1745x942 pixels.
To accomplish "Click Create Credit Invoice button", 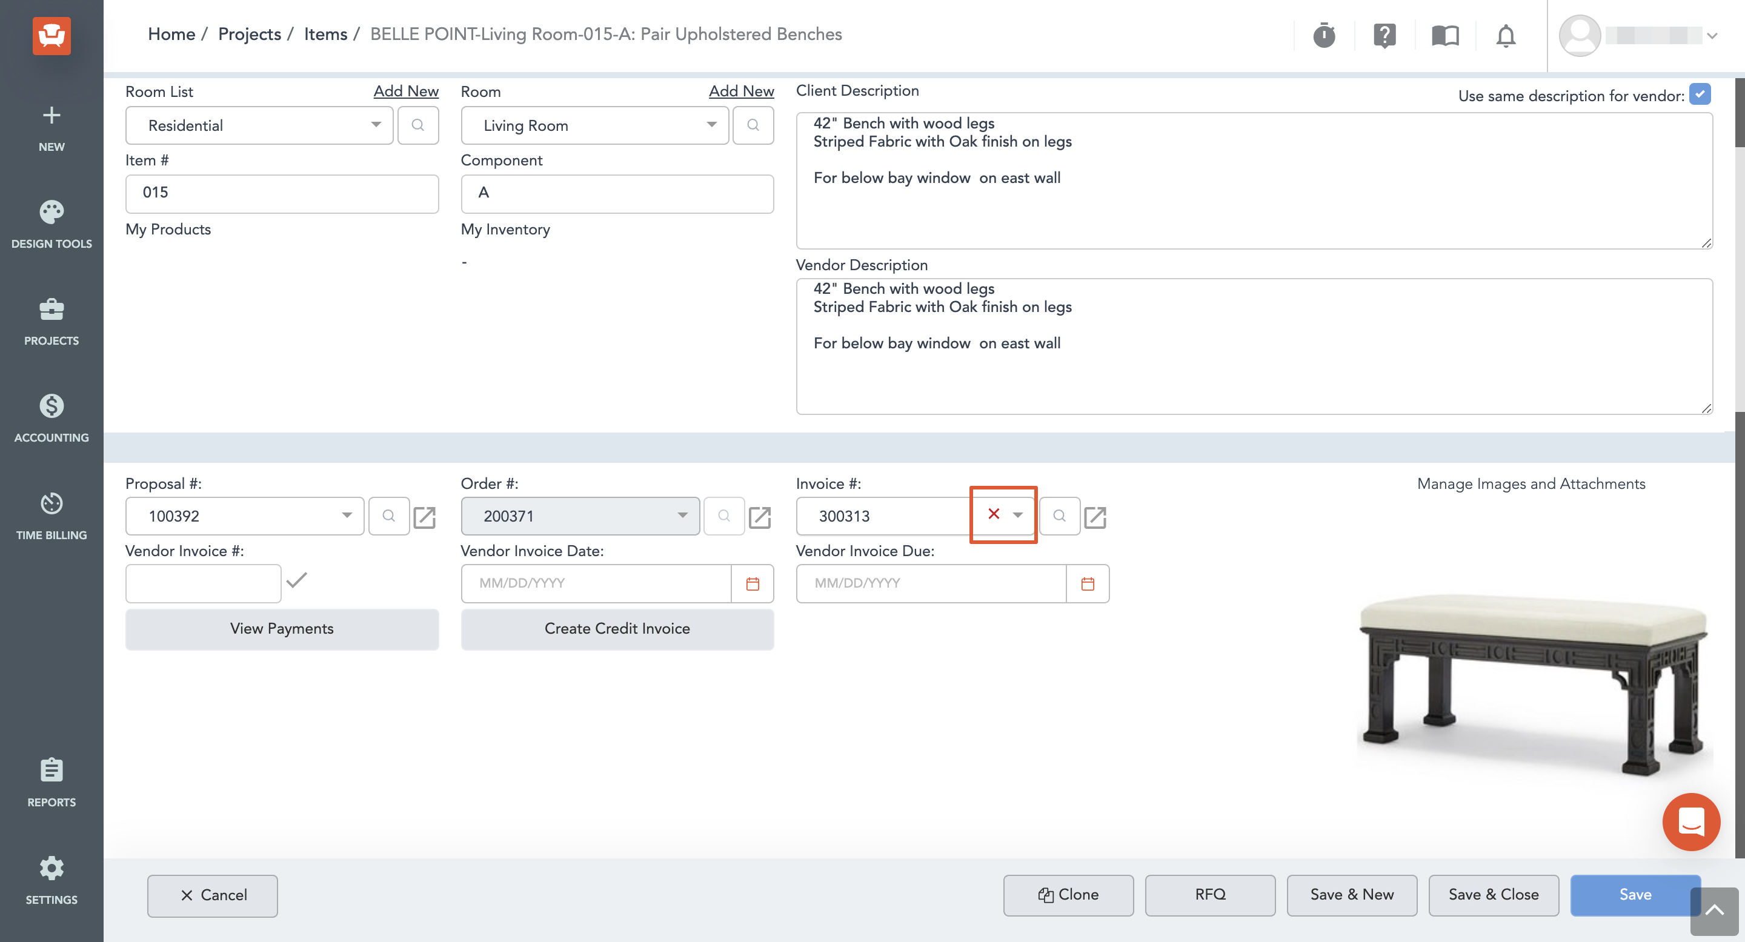I will [x=616, y=628].
